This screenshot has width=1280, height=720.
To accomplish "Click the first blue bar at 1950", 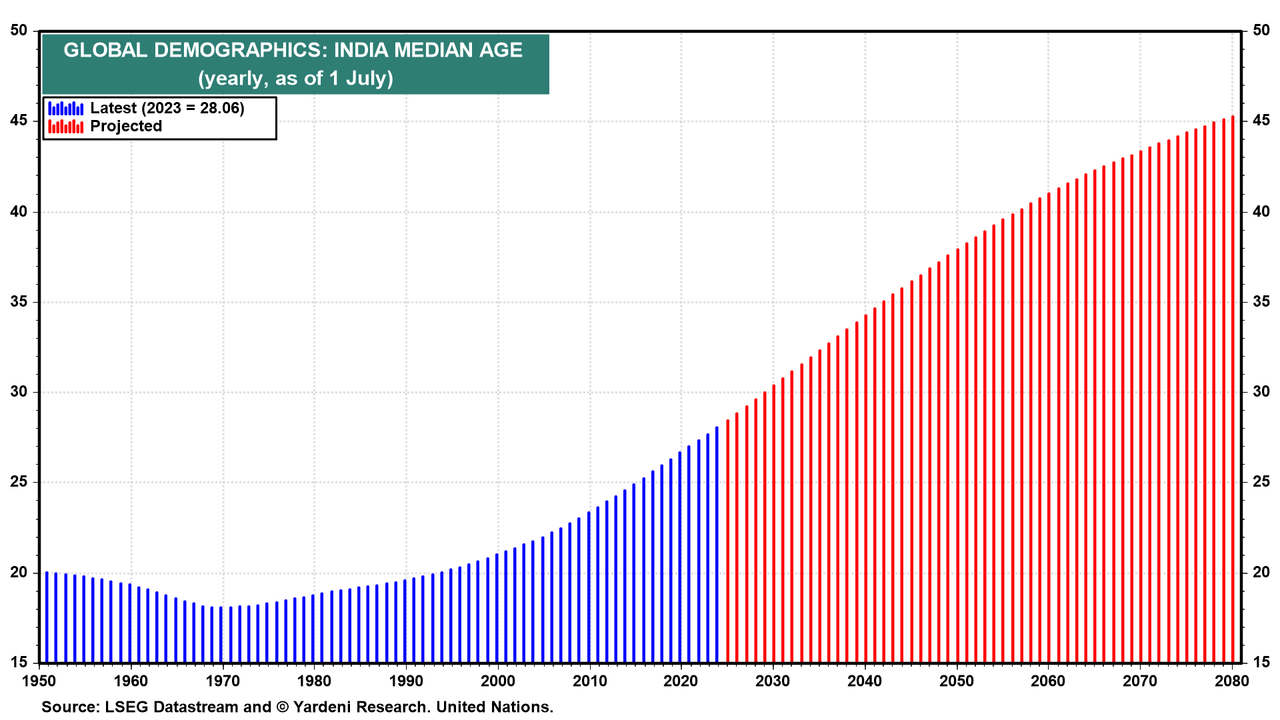I will click(x=47, y=617).
